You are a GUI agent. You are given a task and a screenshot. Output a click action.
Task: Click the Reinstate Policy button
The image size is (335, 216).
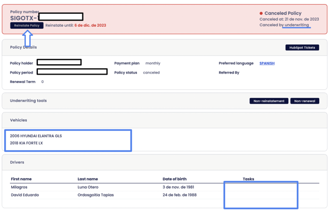point(27,25)
